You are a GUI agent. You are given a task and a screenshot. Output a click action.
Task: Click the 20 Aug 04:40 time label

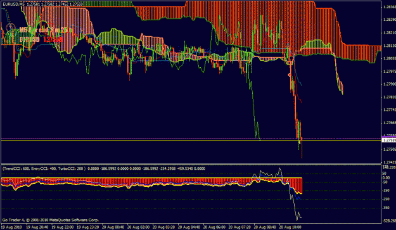[189, 227]
